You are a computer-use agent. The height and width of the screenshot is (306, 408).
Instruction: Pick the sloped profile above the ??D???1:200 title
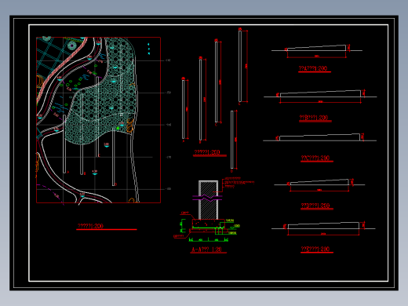(319, 182)
